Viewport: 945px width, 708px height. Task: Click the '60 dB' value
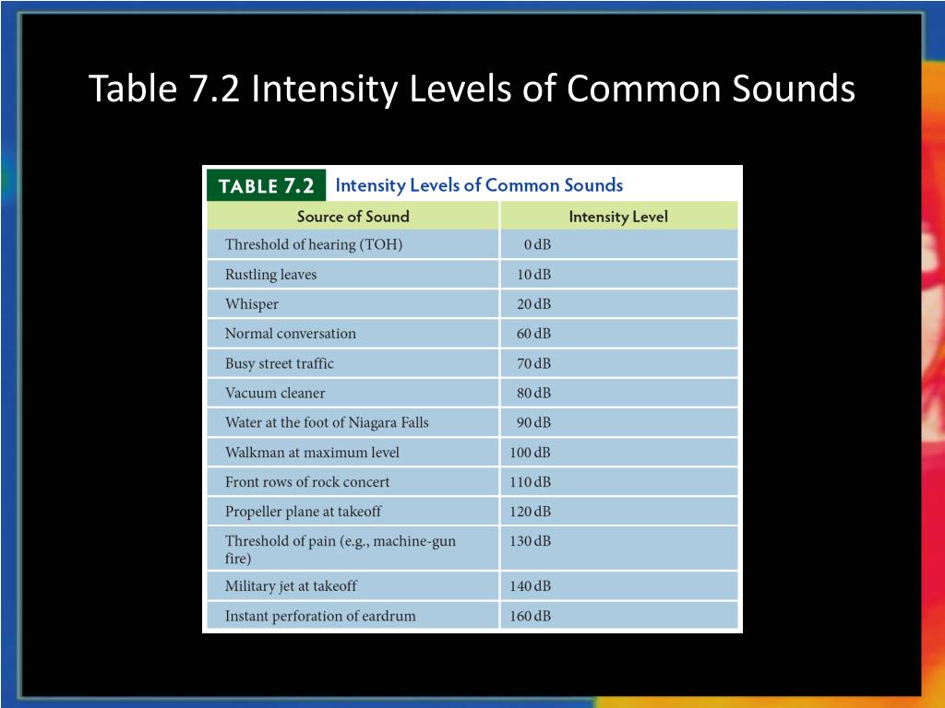pyautogui.click(x=533, y=334)
